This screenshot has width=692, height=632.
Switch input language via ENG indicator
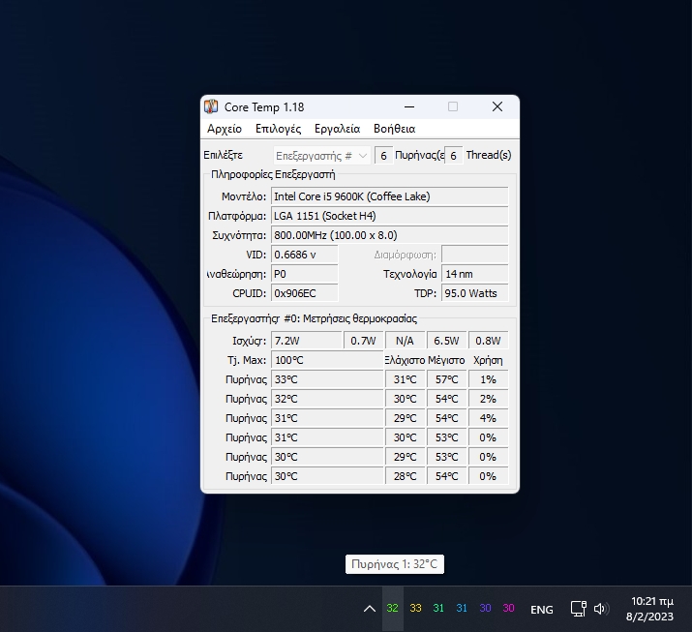point(542,610)
